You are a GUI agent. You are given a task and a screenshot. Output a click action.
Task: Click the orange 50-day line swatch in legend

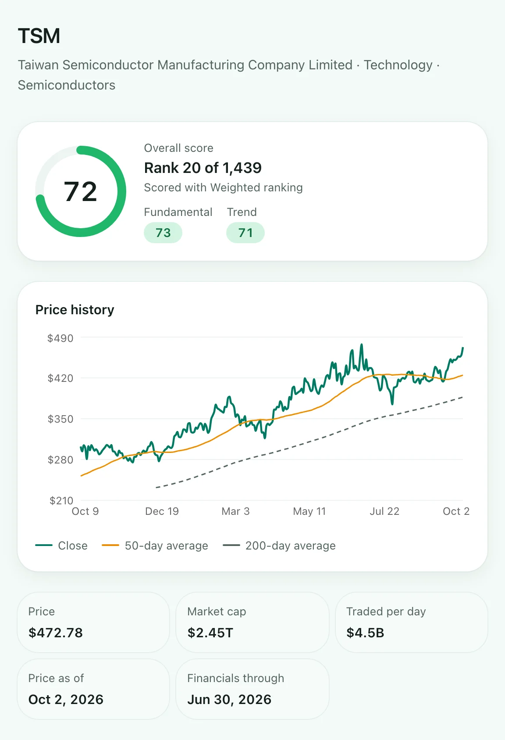(110, 546)
